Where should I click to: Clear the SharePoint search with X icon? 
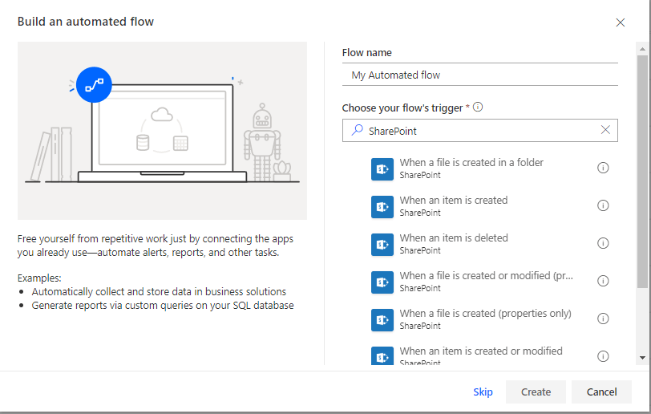click(x=605, y=130)
